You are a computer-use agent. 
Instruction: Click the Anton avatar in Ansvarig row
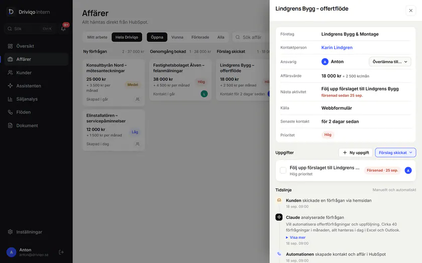click(x=325, y=62)
